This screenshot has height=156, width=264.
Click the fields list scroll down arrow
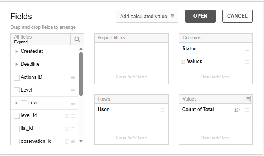[x=81, y=141]
